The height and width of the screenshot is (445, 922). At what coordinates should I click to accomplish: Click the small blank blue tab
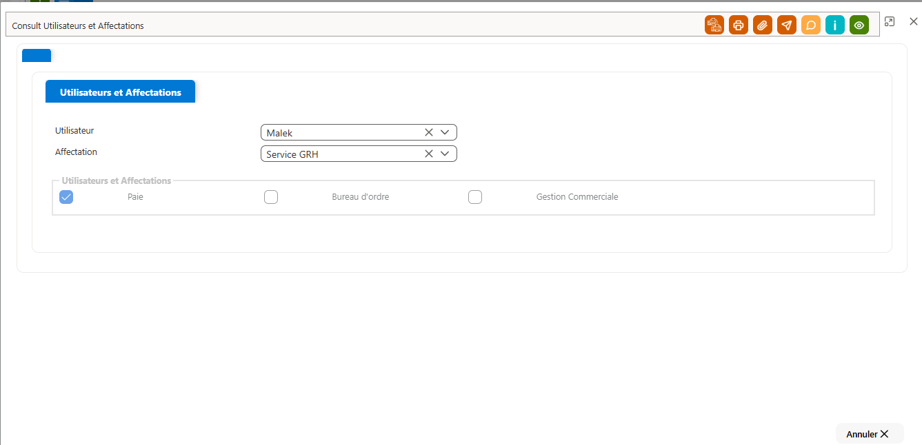coord(37,56)
